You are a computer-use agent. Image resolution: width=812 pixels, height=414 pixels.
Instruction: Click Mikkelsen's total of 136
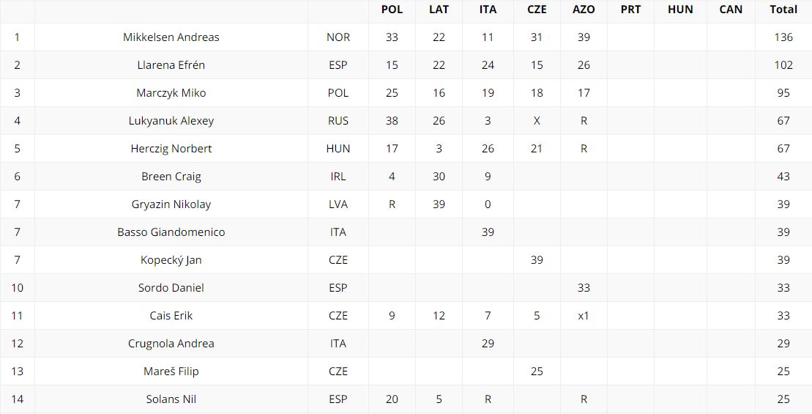click(783, 37)
